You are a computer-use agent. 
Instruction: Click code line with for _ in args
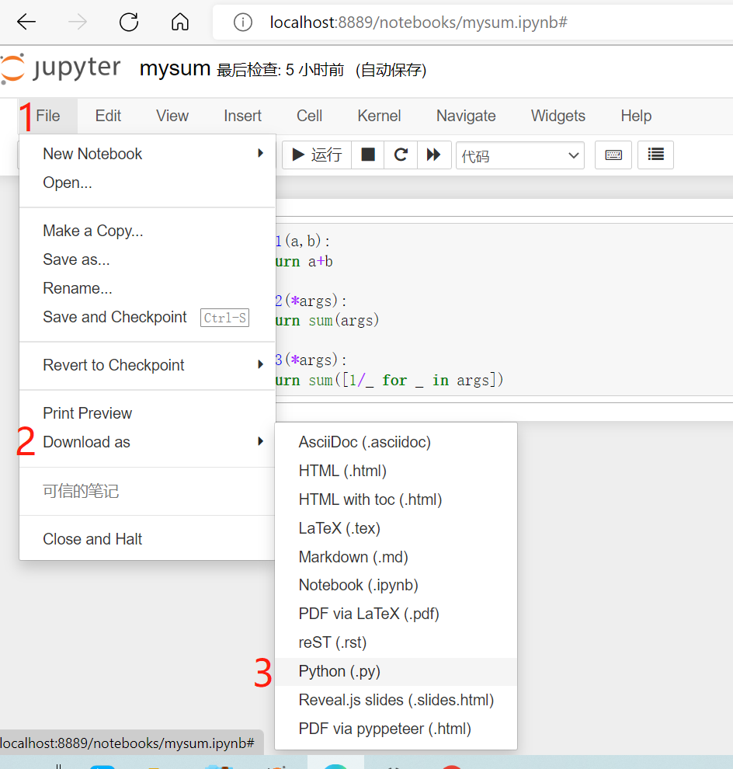point(389,380)
